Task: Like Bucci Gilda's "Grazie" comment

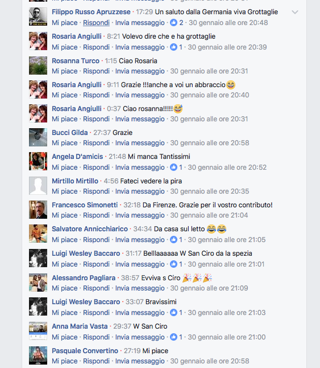Action: pos(65,142)
